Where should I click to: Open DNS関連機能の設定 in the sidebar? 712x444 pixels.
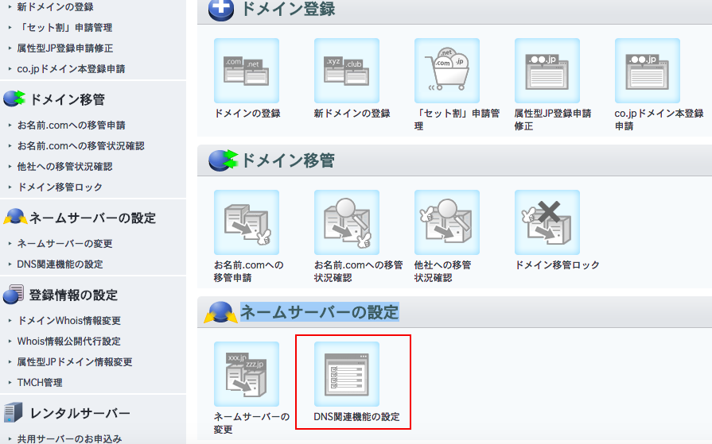(x=60, y=264)
